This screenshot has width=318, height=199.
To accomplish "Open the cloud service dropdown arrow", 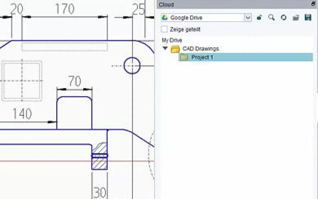I will [x=248, y=17].
